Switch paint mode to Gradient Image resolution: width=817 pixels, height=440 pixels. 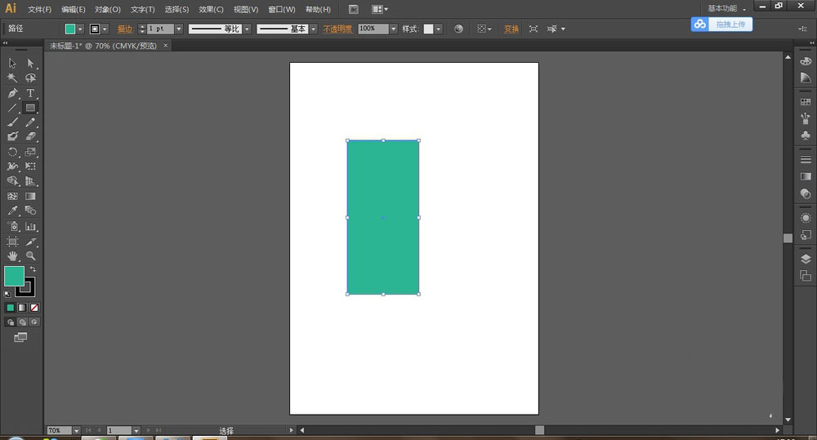pyautogui.click(x=22, y=308)
